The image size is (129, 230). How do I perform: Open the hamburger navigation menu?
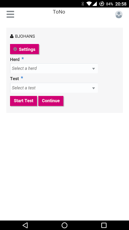pyautogui.click(x=10, y=14)
